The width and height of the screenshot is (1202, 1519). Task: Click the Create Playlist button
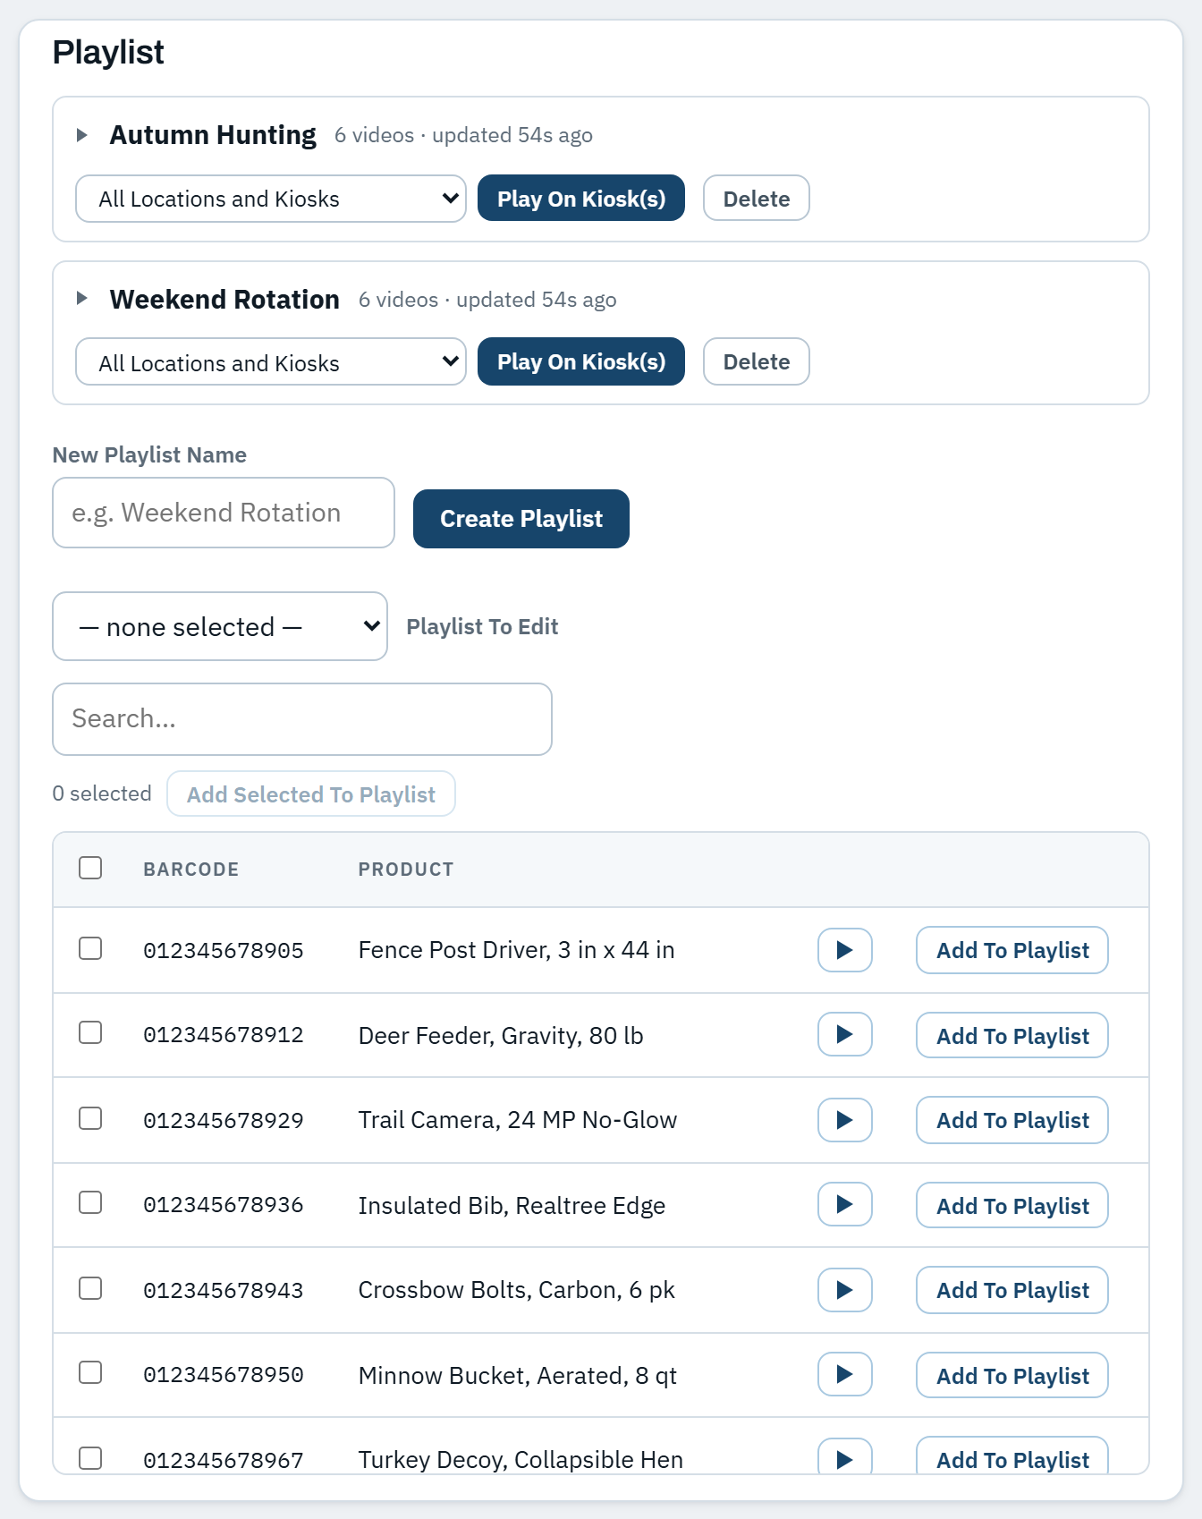[x=521, y=519]
